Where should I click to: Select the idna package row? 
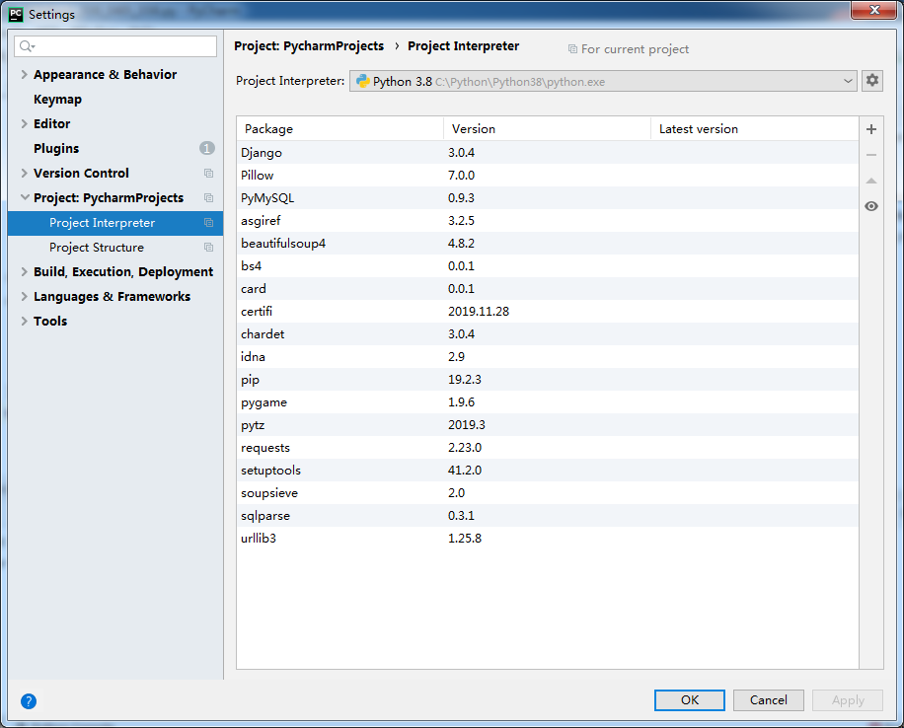pos(547,357)
